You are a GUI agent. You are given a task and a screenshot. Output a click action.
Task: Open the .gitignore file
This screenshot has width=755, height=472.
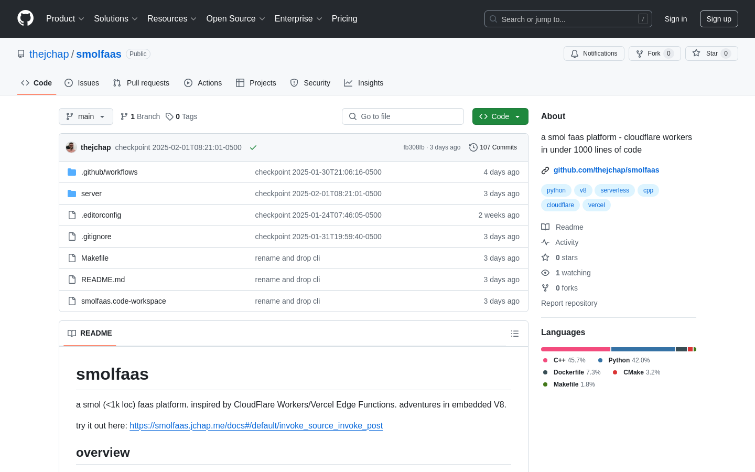point(96,237)
